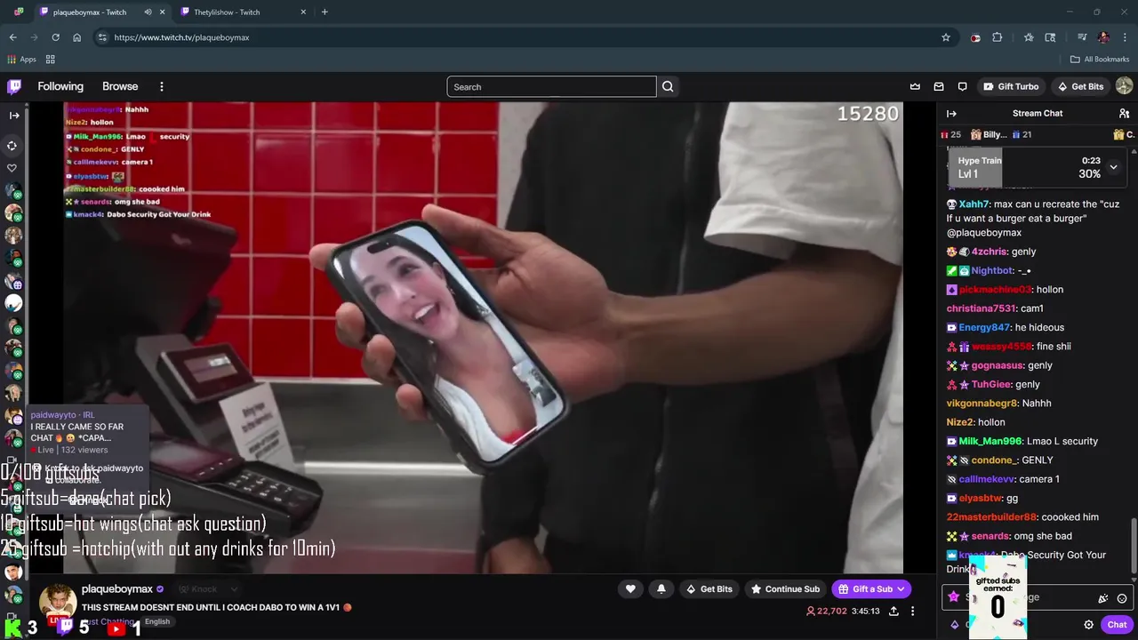
Task: Go to the Following page
Action: click(60, 86)
